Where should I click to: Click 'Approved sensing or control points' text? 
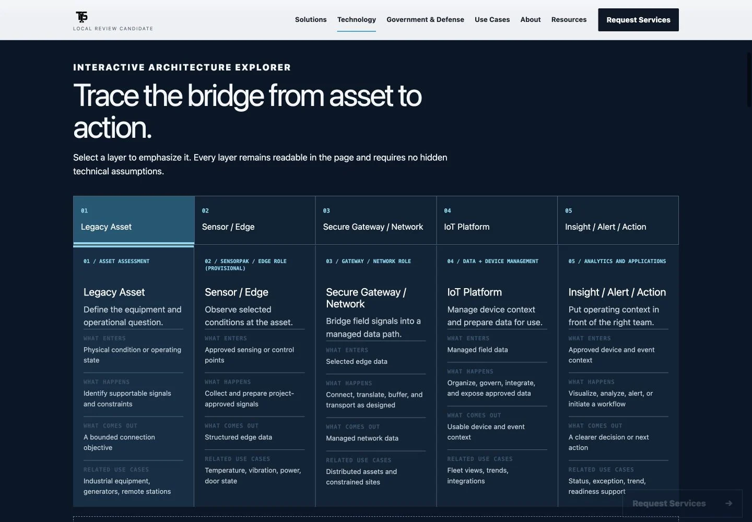[249, 355]
